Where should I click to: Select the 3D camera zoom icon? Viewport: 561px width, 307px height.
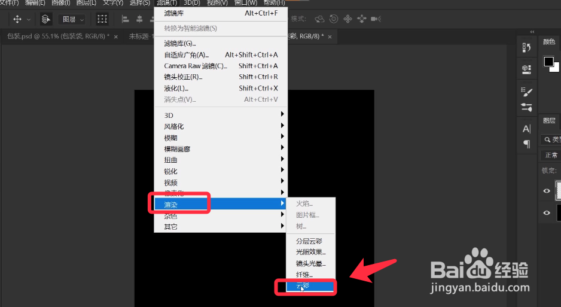(x=376, y=19)
